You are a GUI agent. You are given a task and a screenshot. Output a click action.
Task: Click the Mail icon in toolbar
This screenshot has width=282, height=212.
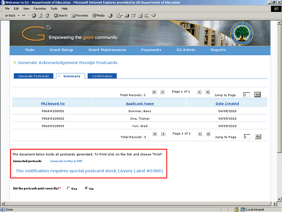118,15
